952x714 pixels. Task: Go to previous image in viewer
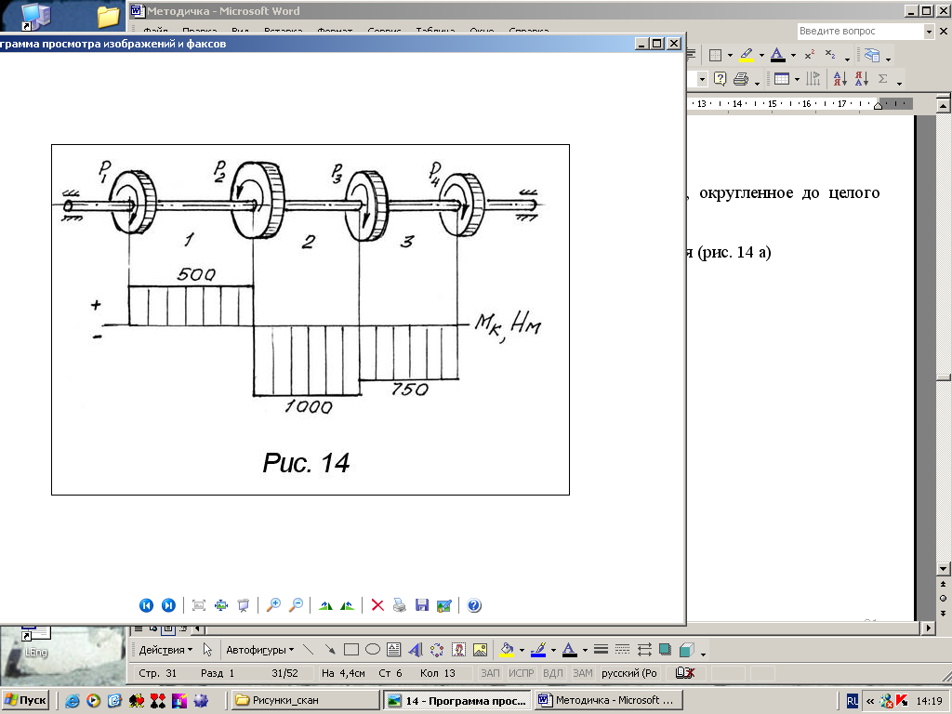point(146,605)
